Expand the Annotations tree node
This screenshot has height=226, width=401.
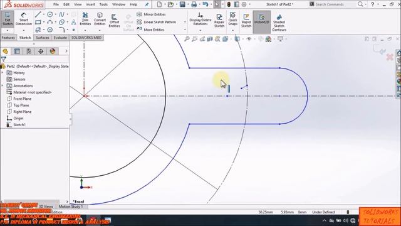coord(3,85)
